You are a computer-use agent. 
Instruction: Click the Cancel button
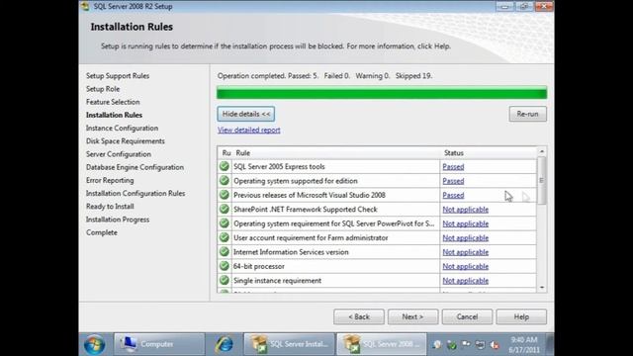click(x=467, y=316)
